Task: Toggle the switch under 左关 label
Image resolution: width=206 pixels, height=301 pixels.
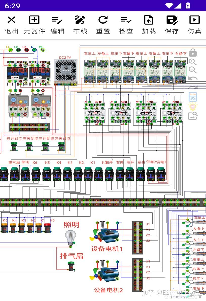Action: click(140, 174)
